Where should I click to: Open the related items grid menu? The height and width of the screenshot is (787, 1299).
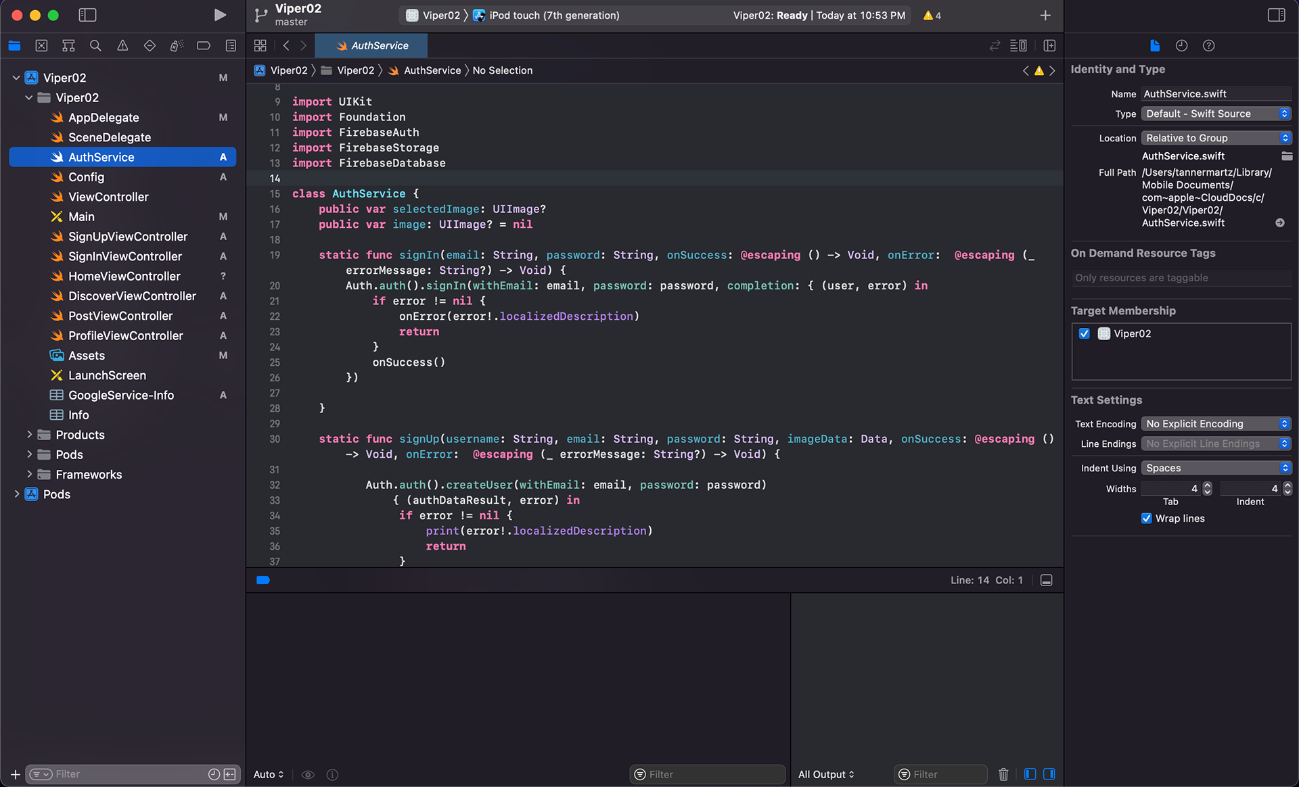(260, 45)
